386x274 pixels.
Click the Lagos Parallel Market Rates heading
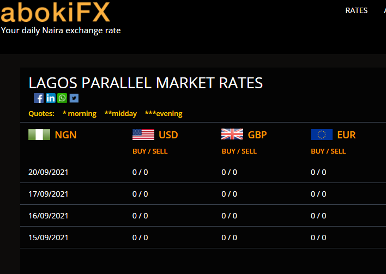pyautogui.click(x=146, y=83)
